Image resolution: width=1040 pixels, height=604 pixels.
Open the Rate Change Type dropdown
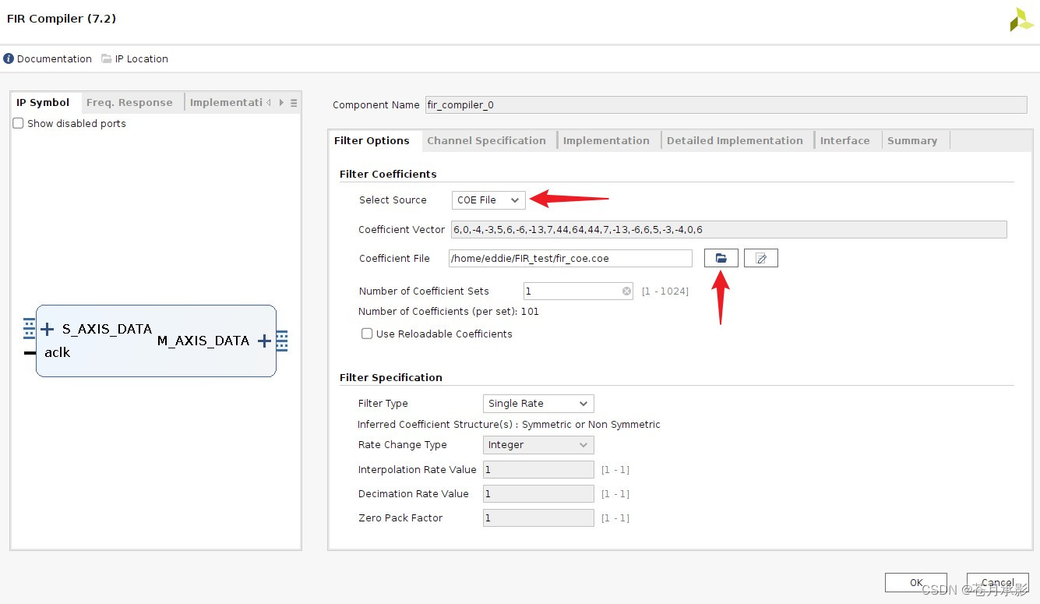click(538, 445)
